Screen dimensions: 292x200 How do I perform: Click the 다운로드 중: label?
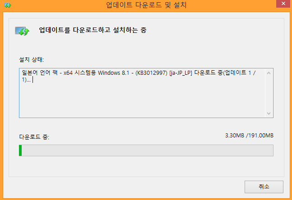pos(34,137)
